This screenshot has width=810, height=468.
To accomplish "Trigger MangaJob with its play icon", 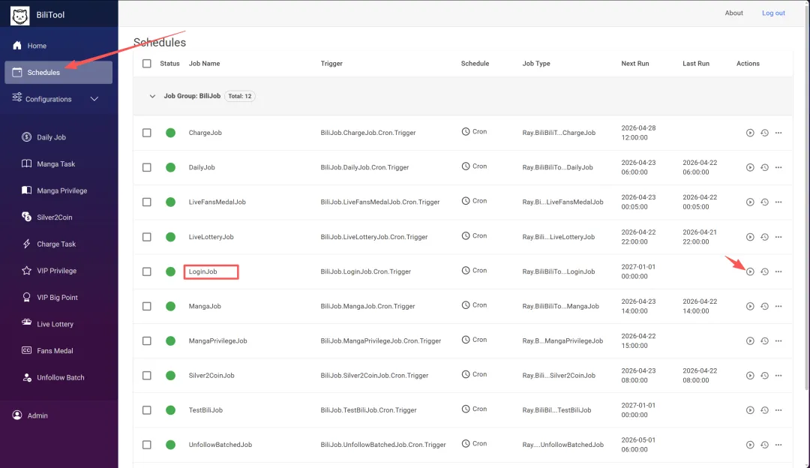I will [750, 306].
